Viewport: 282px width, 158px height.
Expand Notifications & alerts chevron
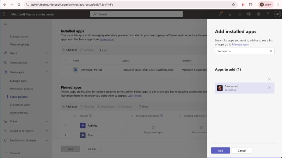(x=47, y=140)
